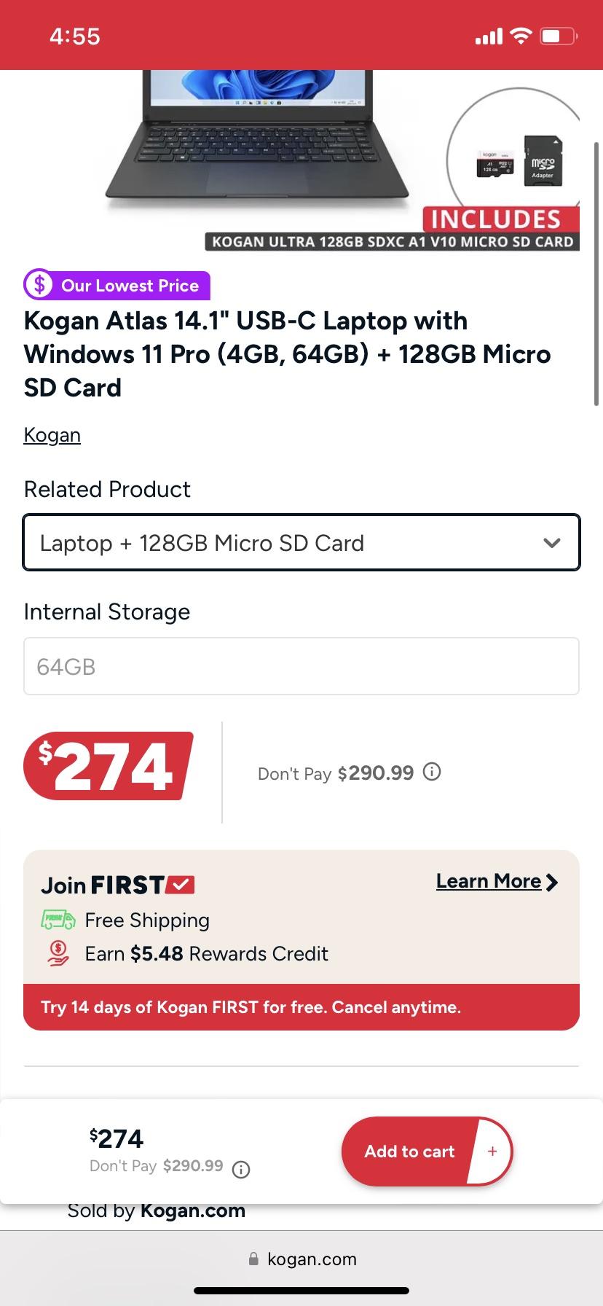Click the Kogan.com seller link

(x=192, y=1210)
